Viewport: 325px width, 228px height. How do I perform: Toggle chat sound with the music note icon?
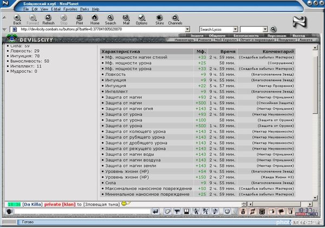click(x=215, y=211)
